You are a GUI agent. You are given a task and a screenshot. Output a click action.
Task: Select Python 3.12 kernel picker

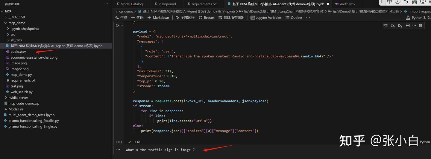coord(418,18)
